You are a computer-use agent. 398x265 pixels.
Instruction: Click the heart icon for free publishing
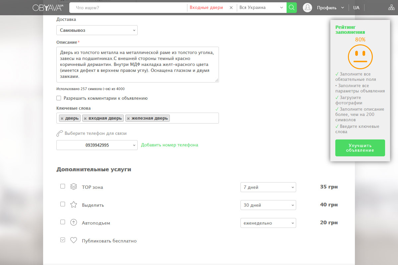coord(74,240)
